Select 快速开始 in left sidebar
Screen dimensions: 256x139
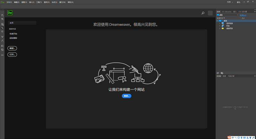point(13,34)
